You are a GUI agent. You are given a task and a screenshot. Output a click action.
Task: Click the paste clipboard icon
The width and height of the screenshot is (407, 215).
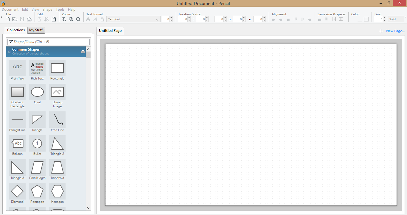click(x=54, y=19)
